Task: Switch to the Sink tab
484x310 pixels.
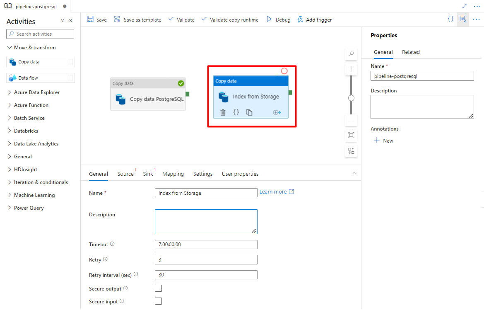Action: (148, 174)
